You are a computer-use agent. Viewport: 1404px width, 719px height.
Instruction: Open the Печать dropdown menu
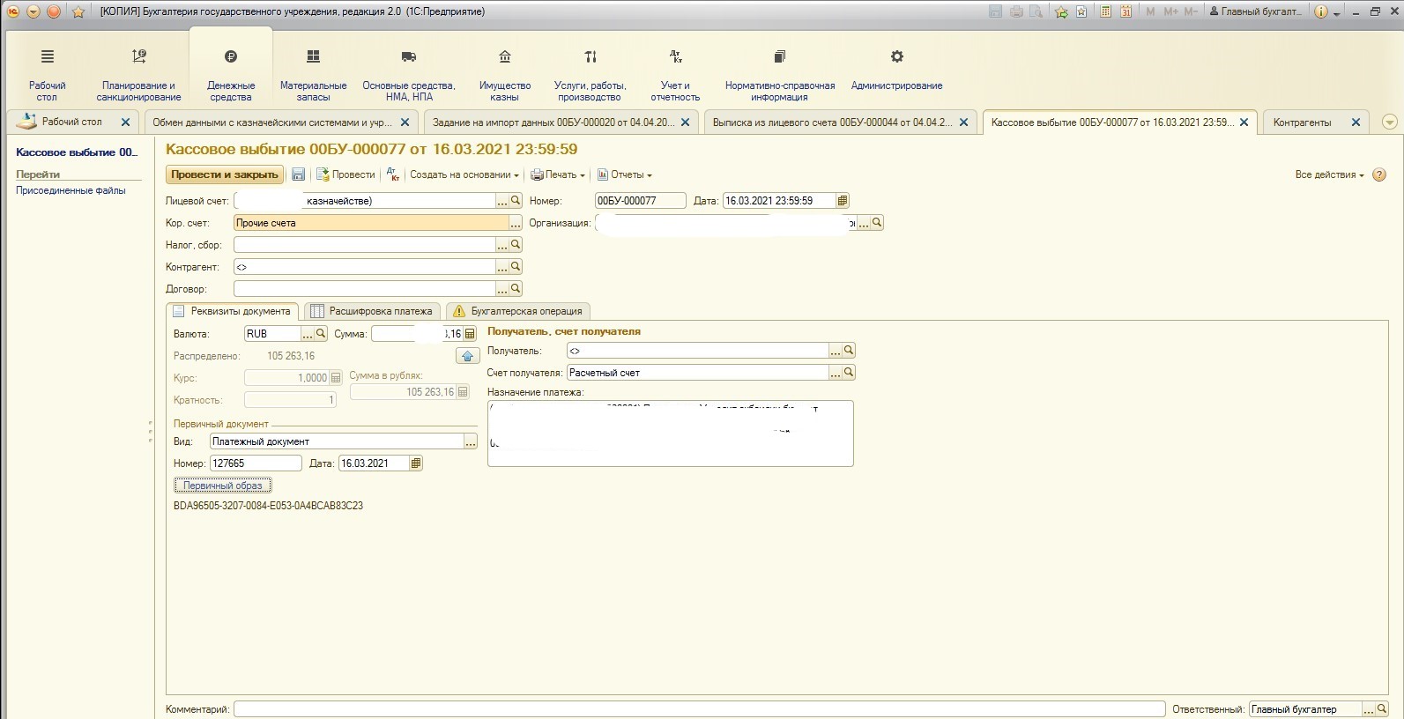click(559, 174)
